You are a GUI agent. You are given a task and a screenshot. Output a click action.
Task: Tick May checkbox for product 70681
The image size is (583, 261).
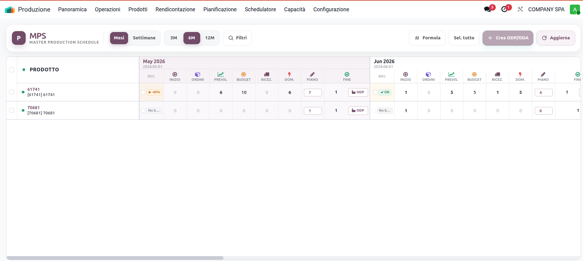click(143, 111)
